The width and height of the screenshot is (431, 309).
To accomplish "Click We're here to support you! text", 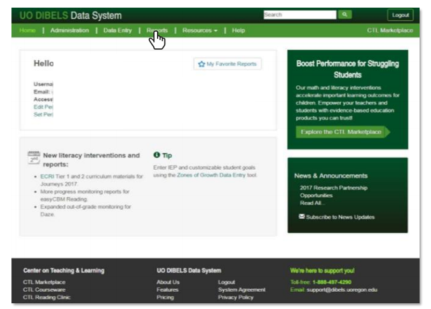I will 322,270.
